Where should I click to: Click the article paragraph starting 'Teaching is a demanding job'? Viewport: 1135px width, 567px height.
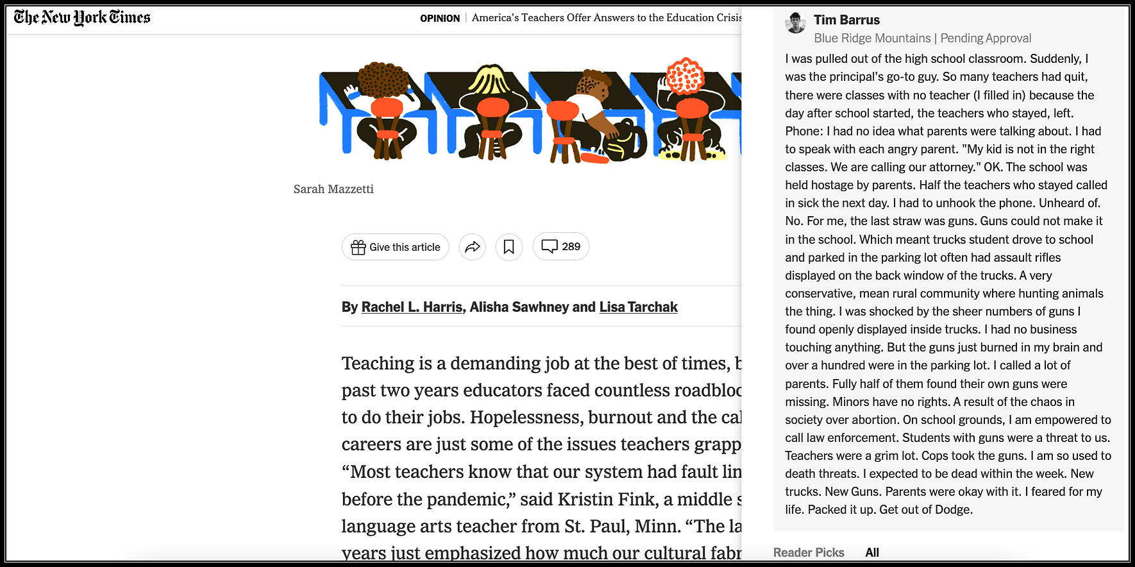[x=541, y=458]
